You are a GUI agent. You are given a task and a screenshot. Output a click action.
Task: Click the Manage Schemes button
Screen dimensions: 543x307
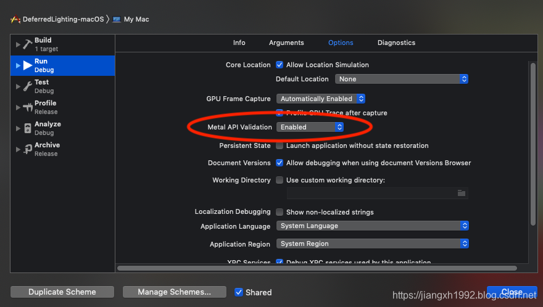click(175, 292)
